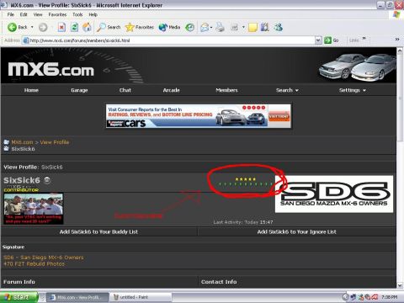This screenshot has width=404, height=303.
Task: Open the Back button history dropdown arrow
Action: pyautogui.click(x=32, y=27)
